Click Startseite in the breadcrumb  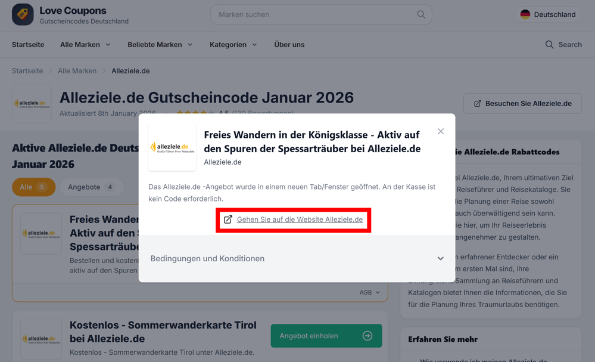tap(27, 71)
